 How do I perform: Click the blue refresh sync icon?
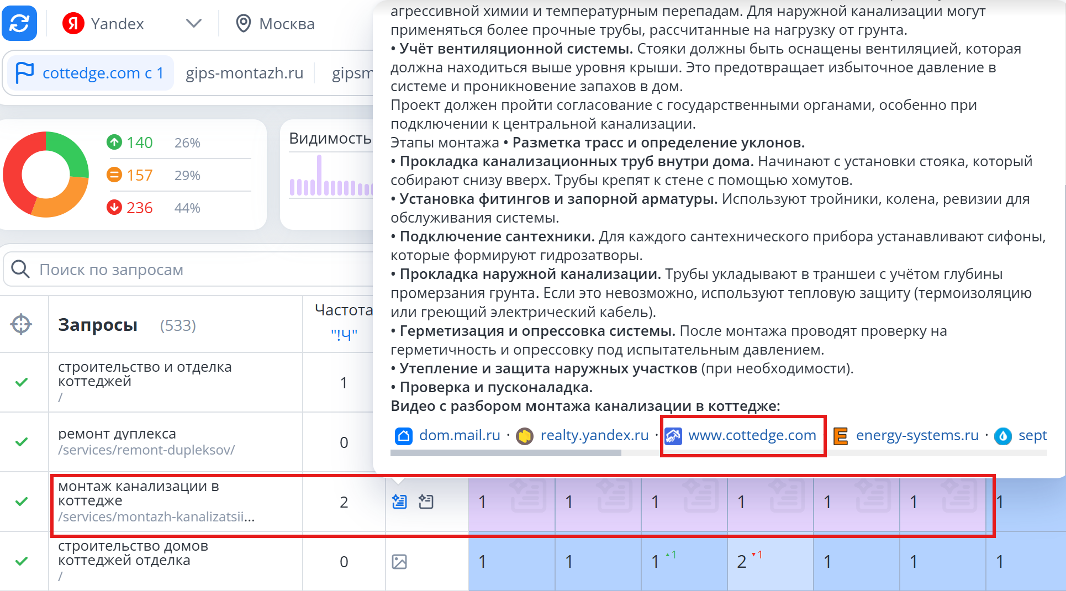tap(19, 23)
